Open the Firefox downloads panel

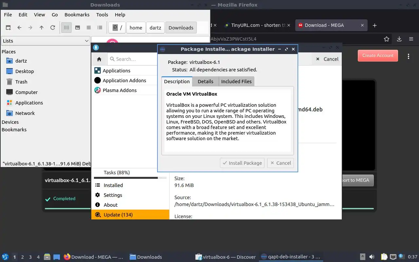399,39
